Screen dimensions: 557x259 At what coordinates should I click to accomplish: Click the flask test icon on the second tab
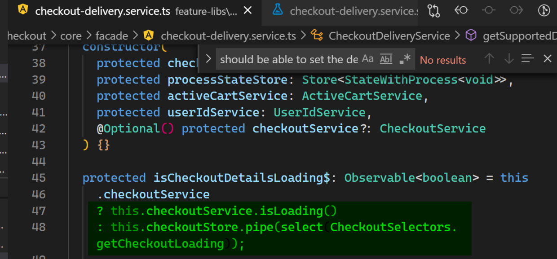(278, 10)
